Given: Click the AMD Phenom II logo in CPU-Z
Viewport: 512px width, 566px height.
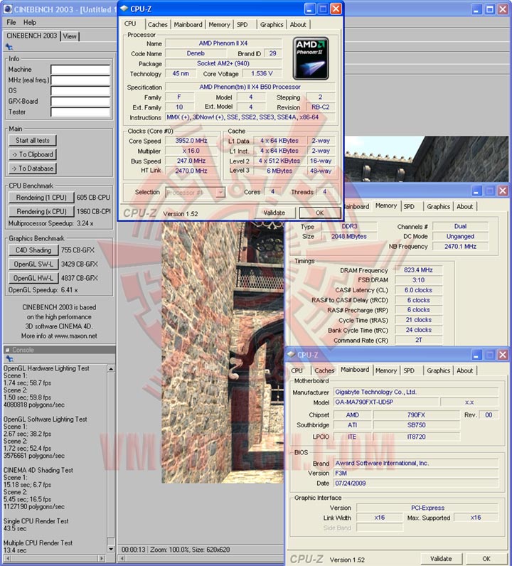Looking at the screenshot, I should pyautogui.click(x=311, y=58).
